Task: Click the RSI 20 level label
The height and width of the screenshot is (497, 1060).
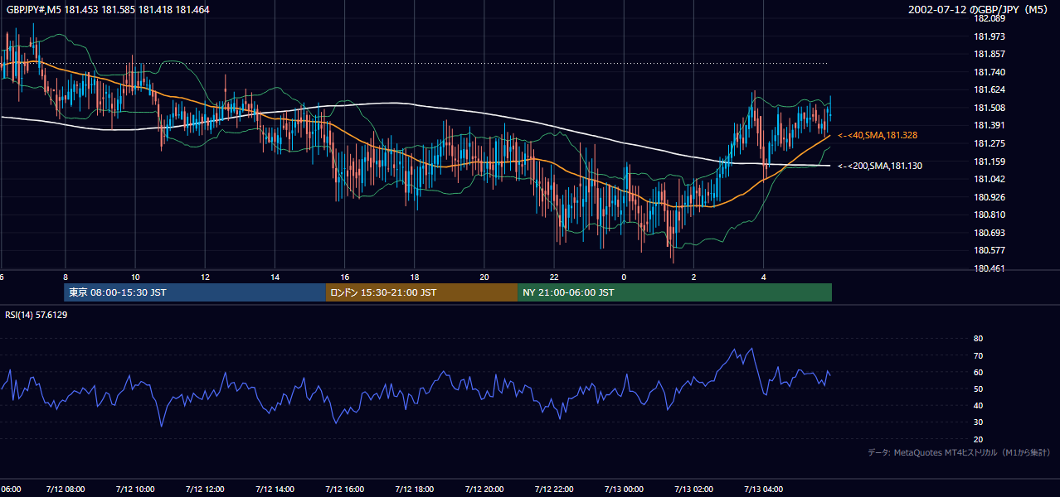Action: tap(978, 439)
